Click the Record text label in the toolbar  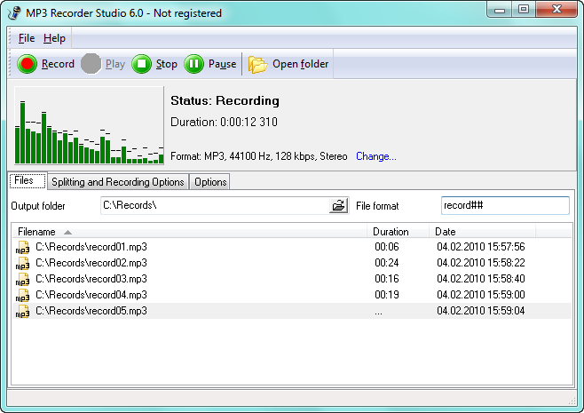pyautogui.click(x=58, y=64)
